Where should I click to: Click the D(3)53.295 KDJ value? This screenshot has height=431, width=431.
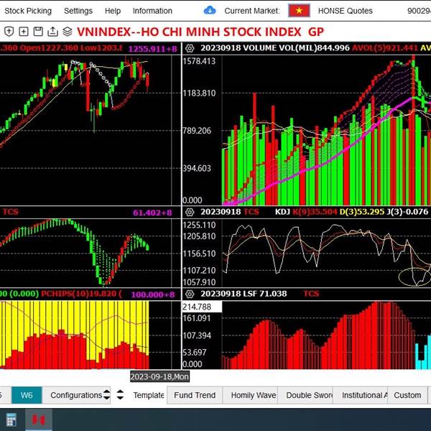click(x=362, y=212)
